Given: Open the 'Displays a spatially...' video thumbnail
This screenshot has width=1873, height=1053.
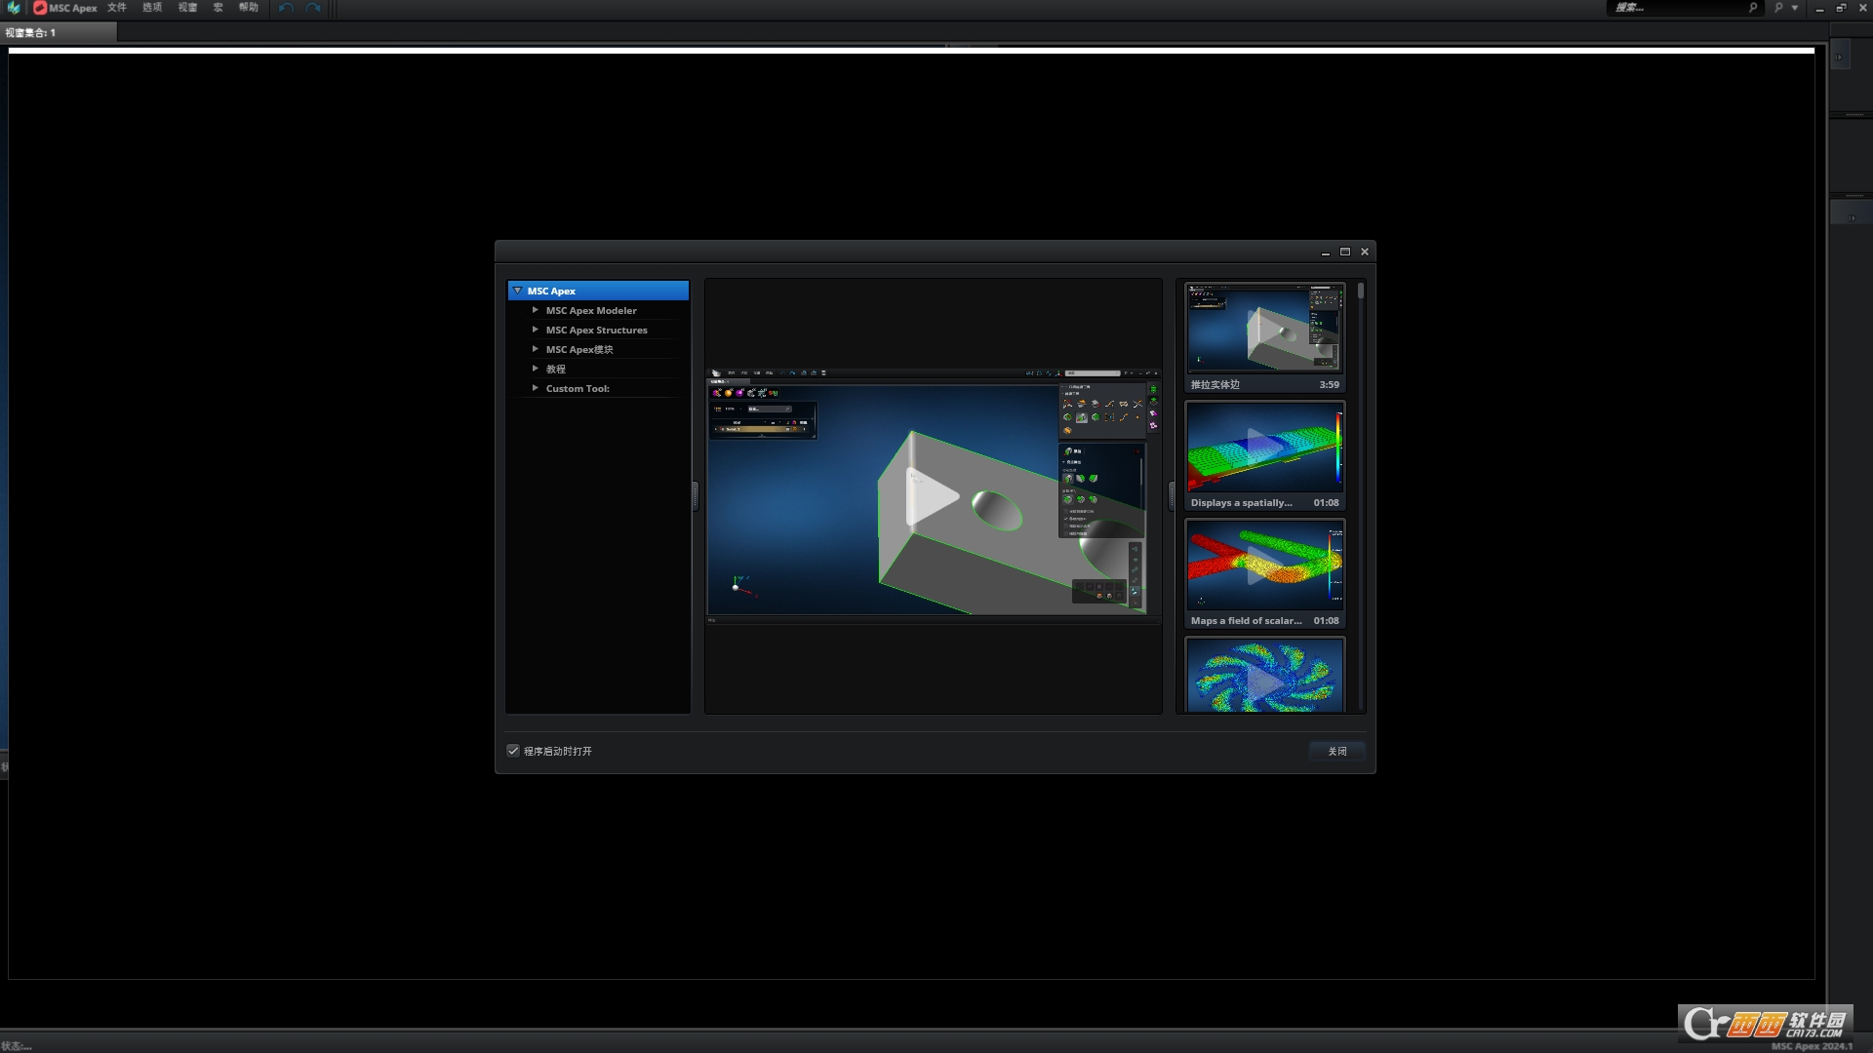Looking at the screenshot, I should [1264, 455].
